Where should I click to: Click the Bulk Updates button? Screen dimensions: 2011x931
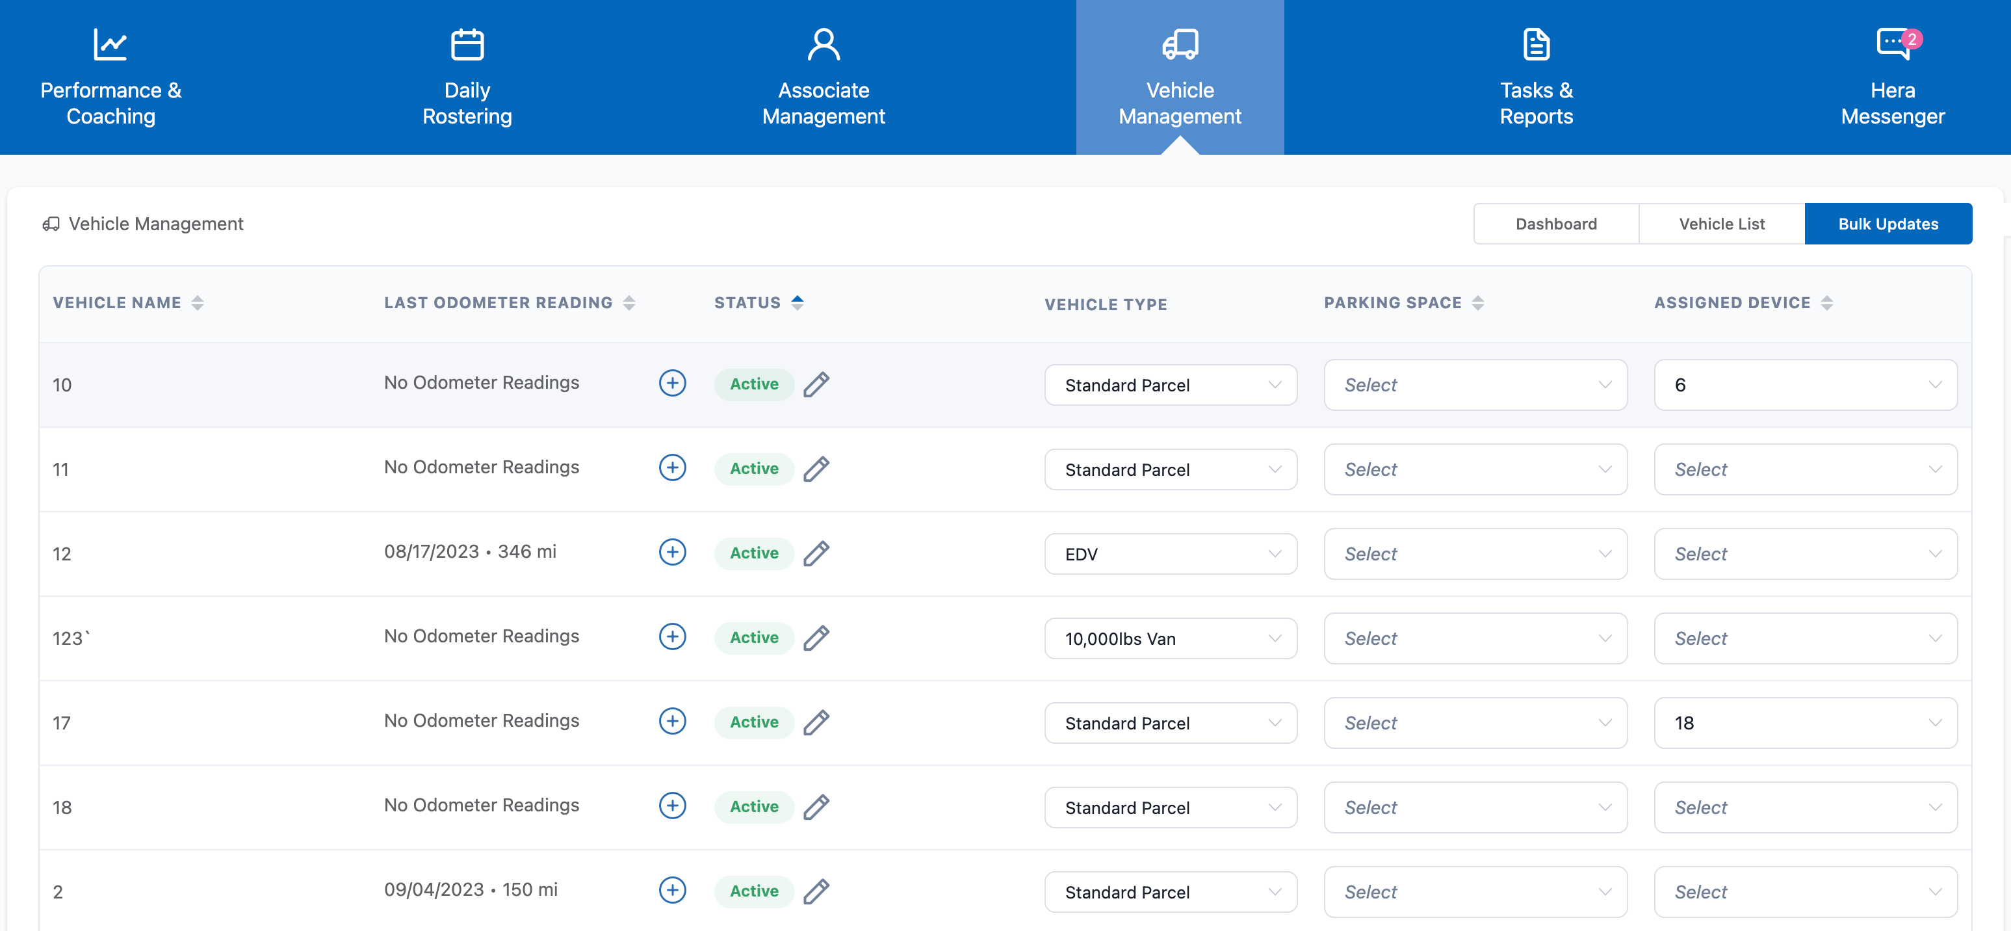coord(1888,224)
